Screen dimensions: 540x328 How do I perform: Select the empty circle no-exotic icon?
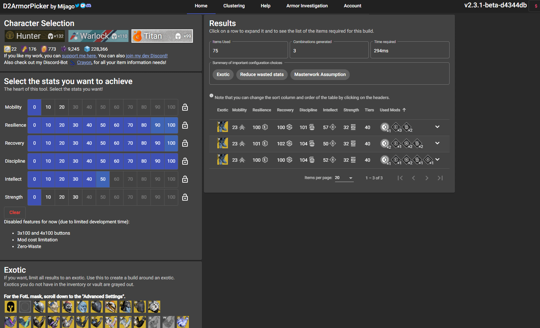[x=25, y=307]
